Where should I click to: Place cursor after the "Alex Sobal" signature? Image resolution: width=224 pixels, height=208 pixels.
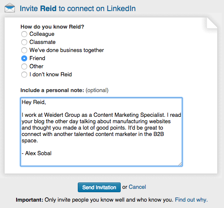click(x=52, y=153)
